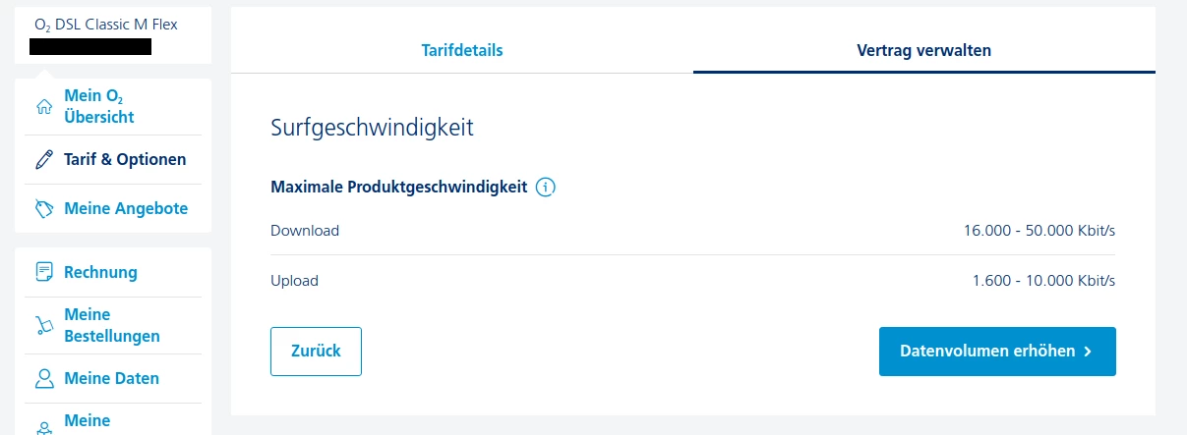Click the person icon beside Meine Daten
The height and width of the screenshot is (435, 1187).
43,378
